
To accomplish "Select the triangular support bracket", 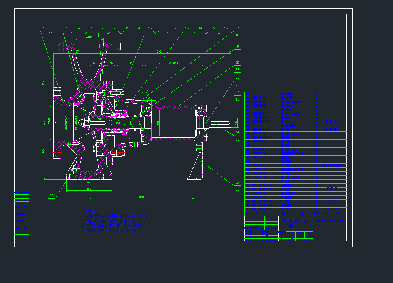I will tap(197, 167).
